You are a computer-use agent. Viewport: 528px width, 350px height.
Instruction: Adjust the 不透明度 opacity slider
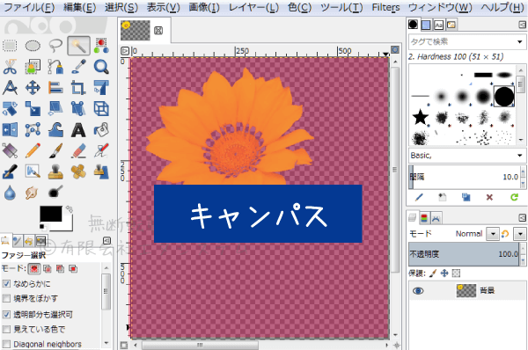click(x=464, y=254)
